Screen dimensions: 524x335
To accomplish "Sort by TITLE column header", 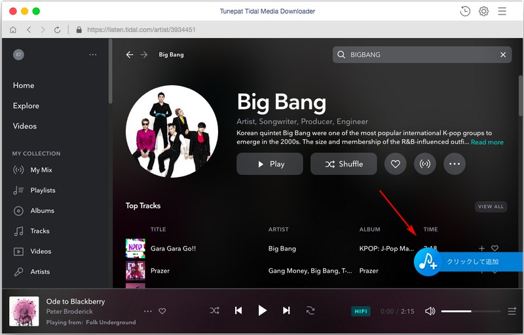I will pyautogui.click(x=158, y=229).
